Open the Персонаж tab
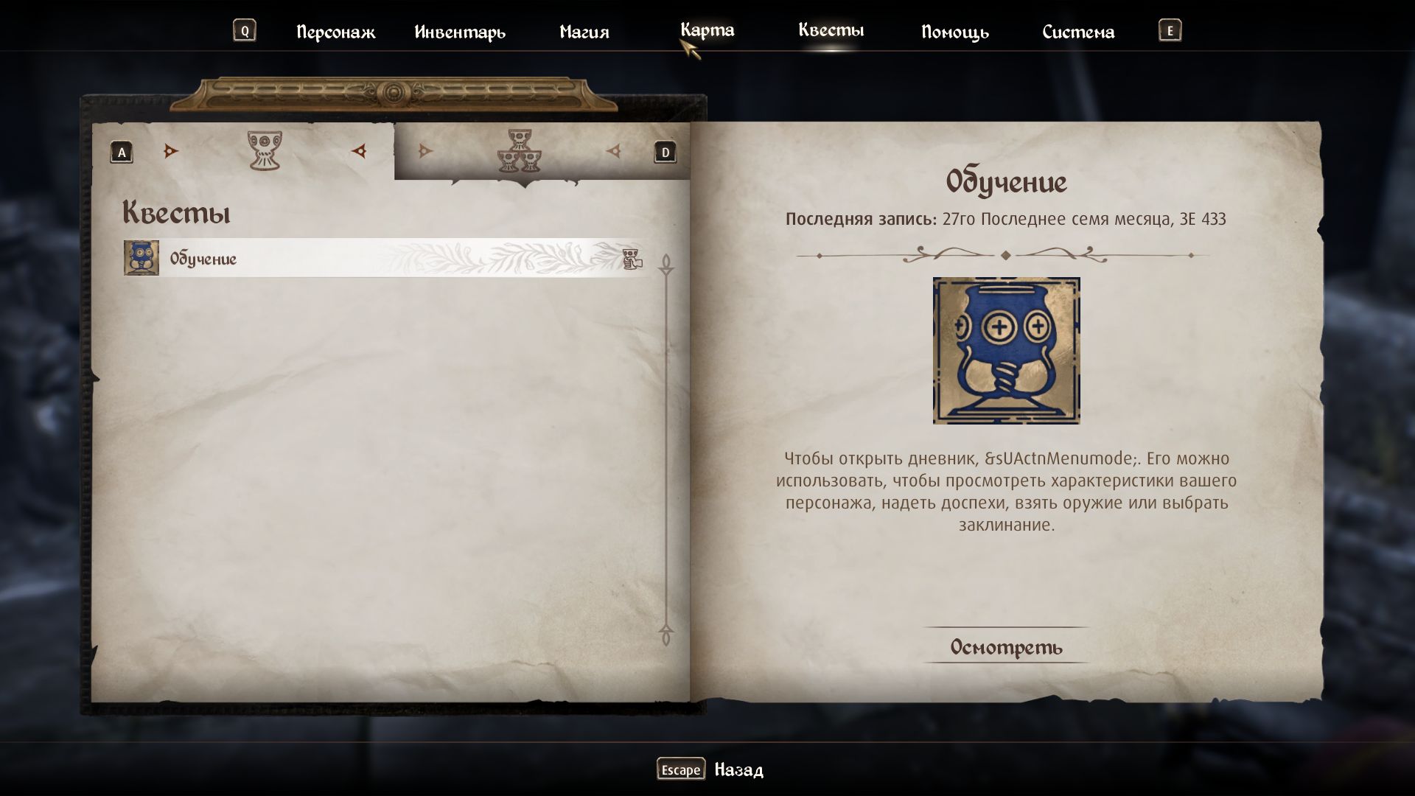 [x=336, y=32]
